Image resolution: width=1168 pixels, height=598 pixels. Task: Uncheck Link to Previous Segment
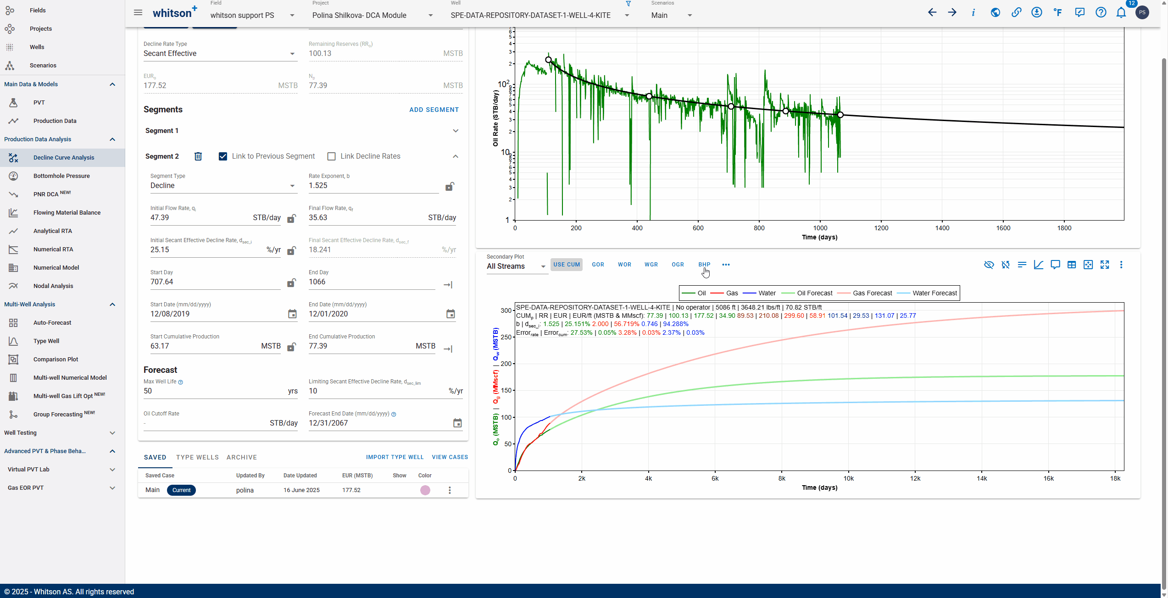pyautogui.click(x=223, y=156)
